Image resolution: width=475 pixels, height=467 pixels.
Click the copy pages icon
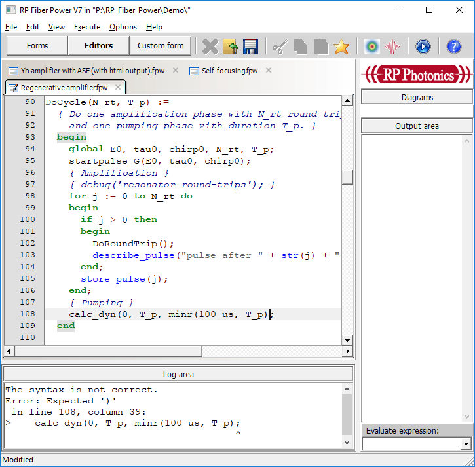pos(300,47)
